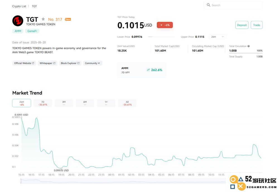Click the Market Trend heading
Image resolution: width=279 pixels, height=192 pixels.
[27, 93]
